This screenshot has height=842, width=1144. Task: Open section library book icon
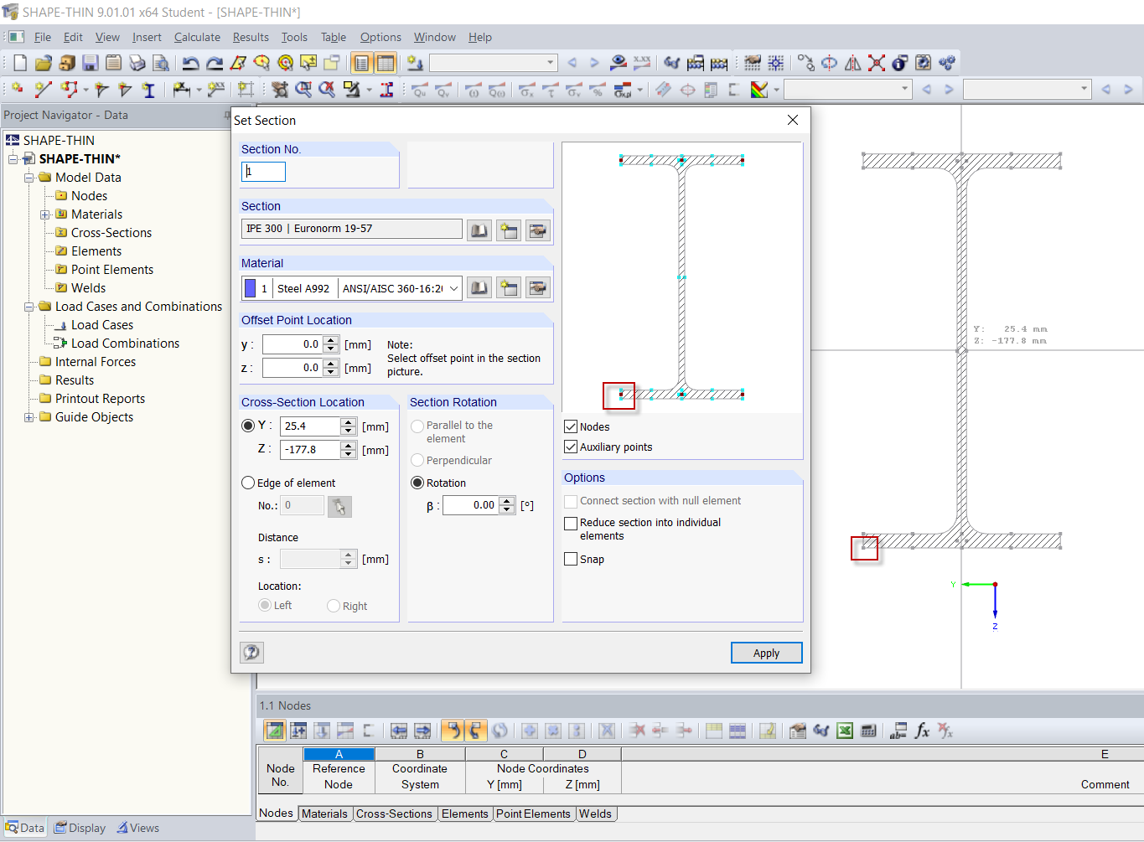[x=479, y=230]
